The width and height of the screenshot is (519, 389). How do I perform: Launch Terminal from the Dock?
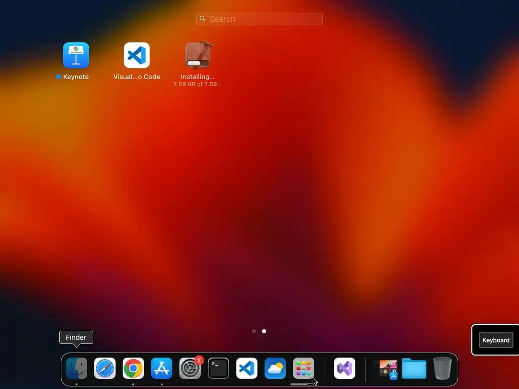tap(218, 368)
